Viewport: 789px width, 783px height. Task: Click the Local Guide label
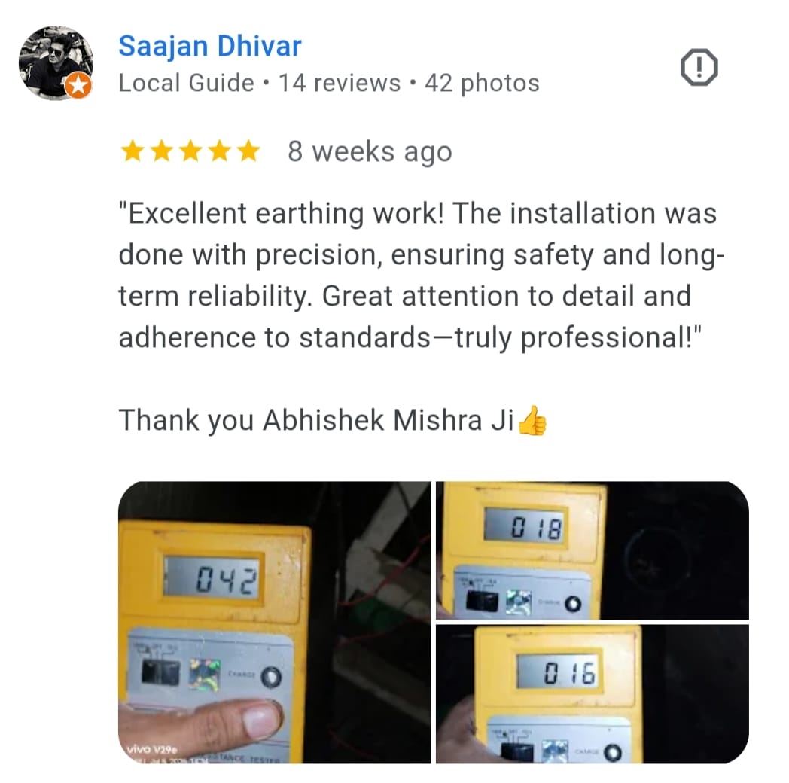click(186, 83)
